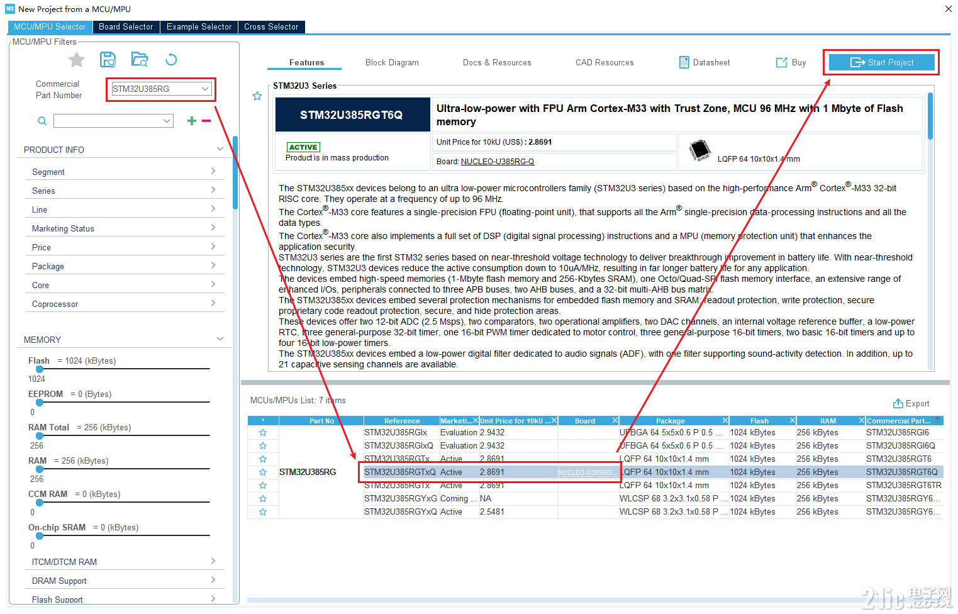Close the Package column
This screenshot has width=958, height=614.
coord(725,420)
